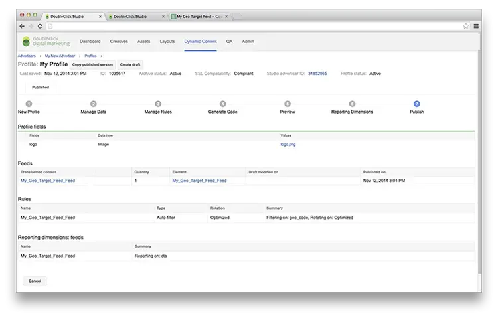Open the Creatives menu item

[119, 41]
